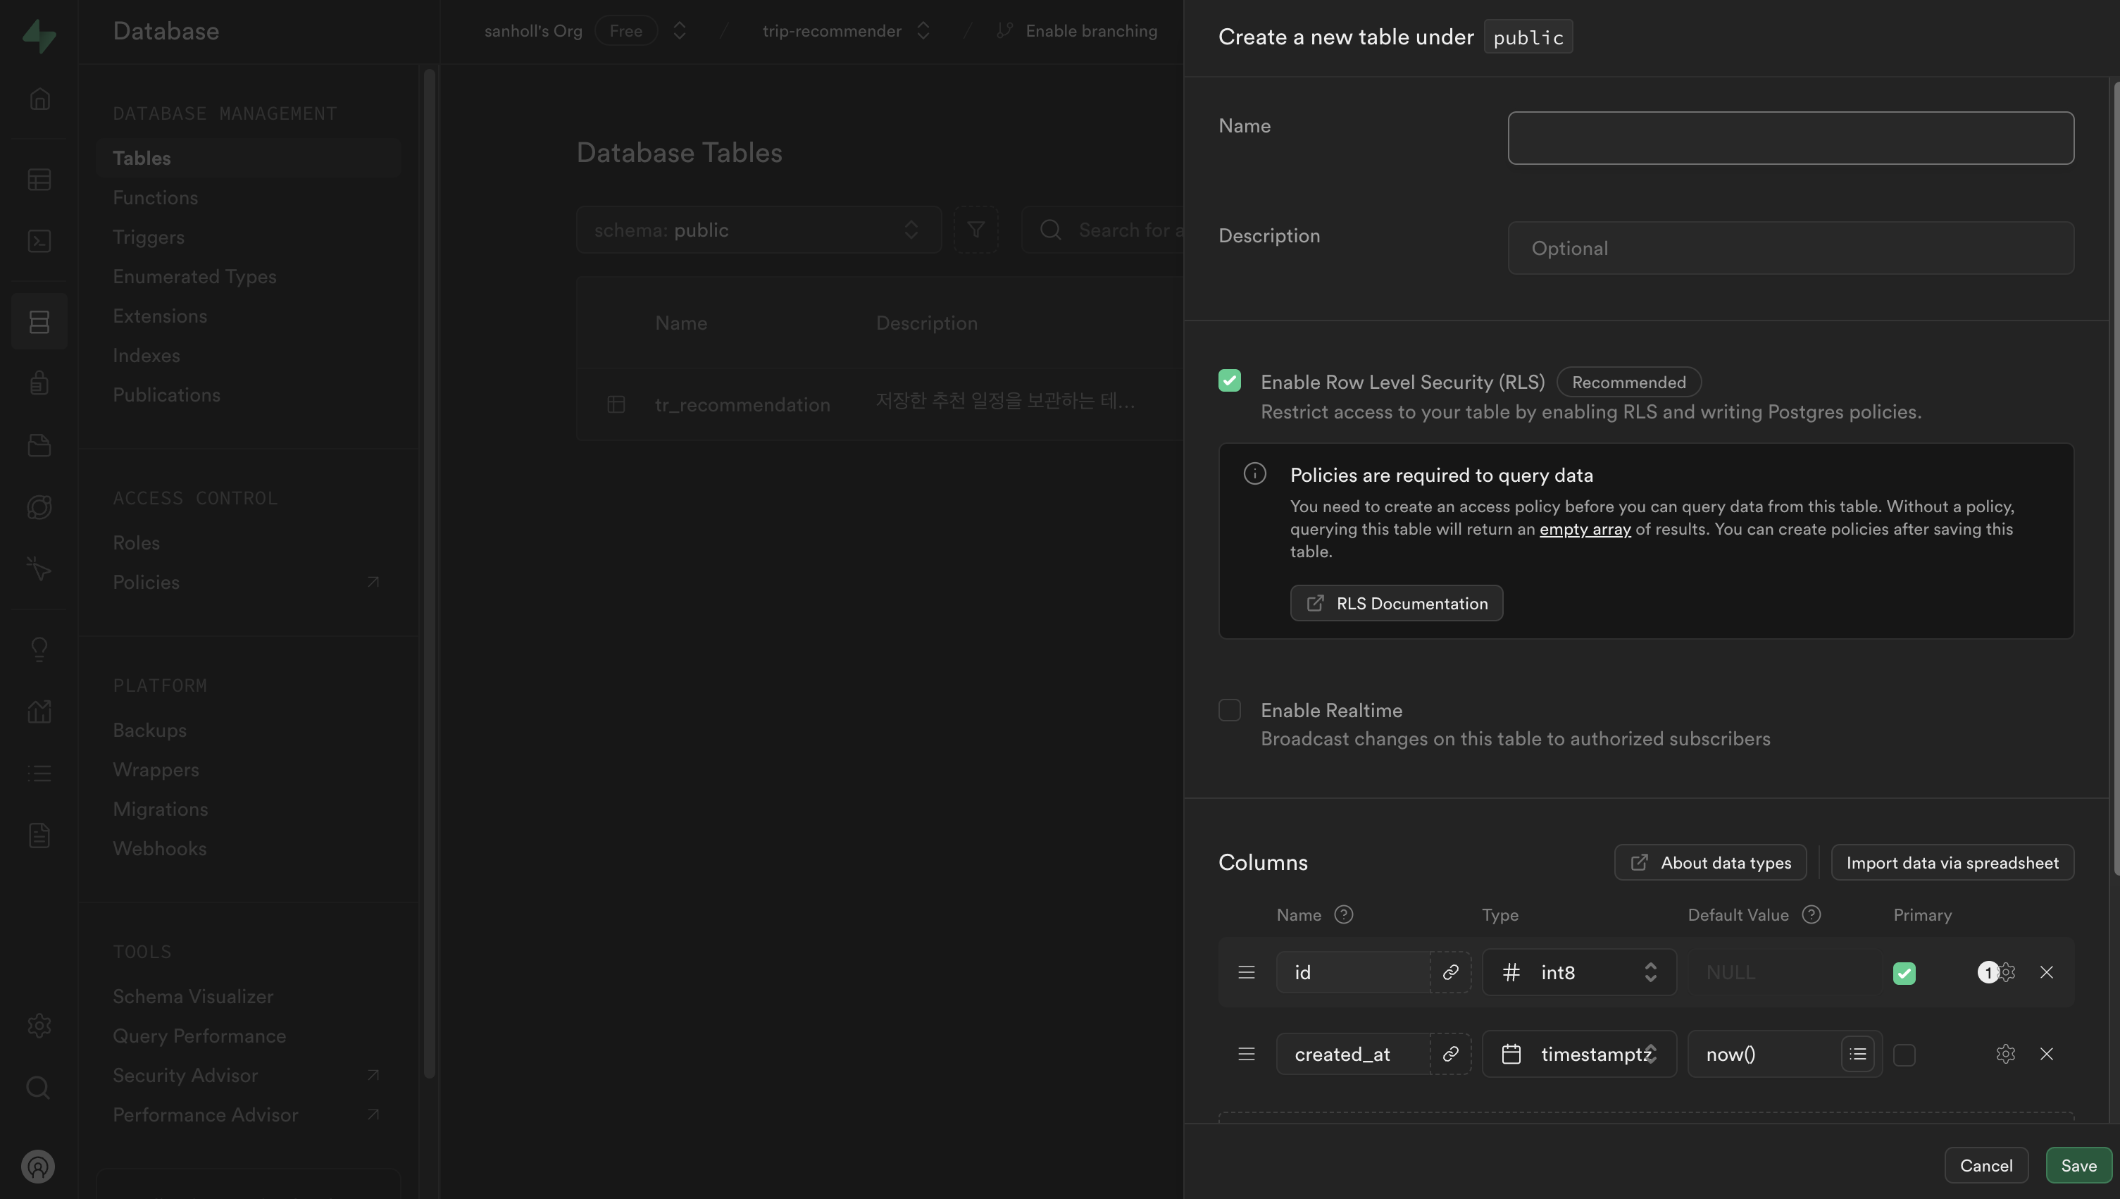Open default value suggestions list for created_at
Screen dimensions: 2120x1199
tap(1857, 1054)
